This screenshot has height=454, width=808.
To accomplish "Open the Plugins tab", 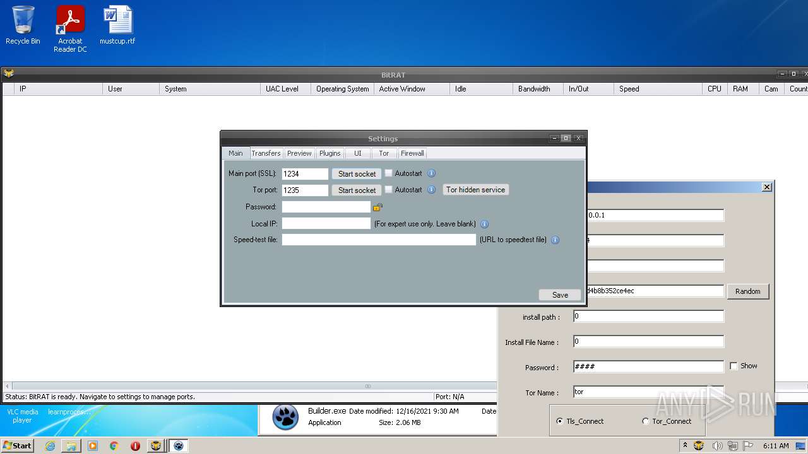I will tap(330, 153).
